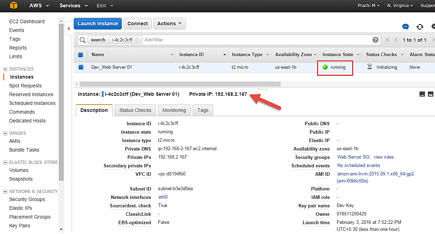The image size is (435, 234).
Task: Maximize details pane with right layout icon
Action: [430, 94]
